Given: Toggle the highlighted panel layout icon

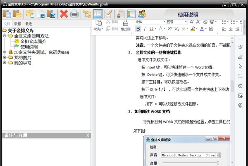Looking at the screenshot, I should point(98,14).
